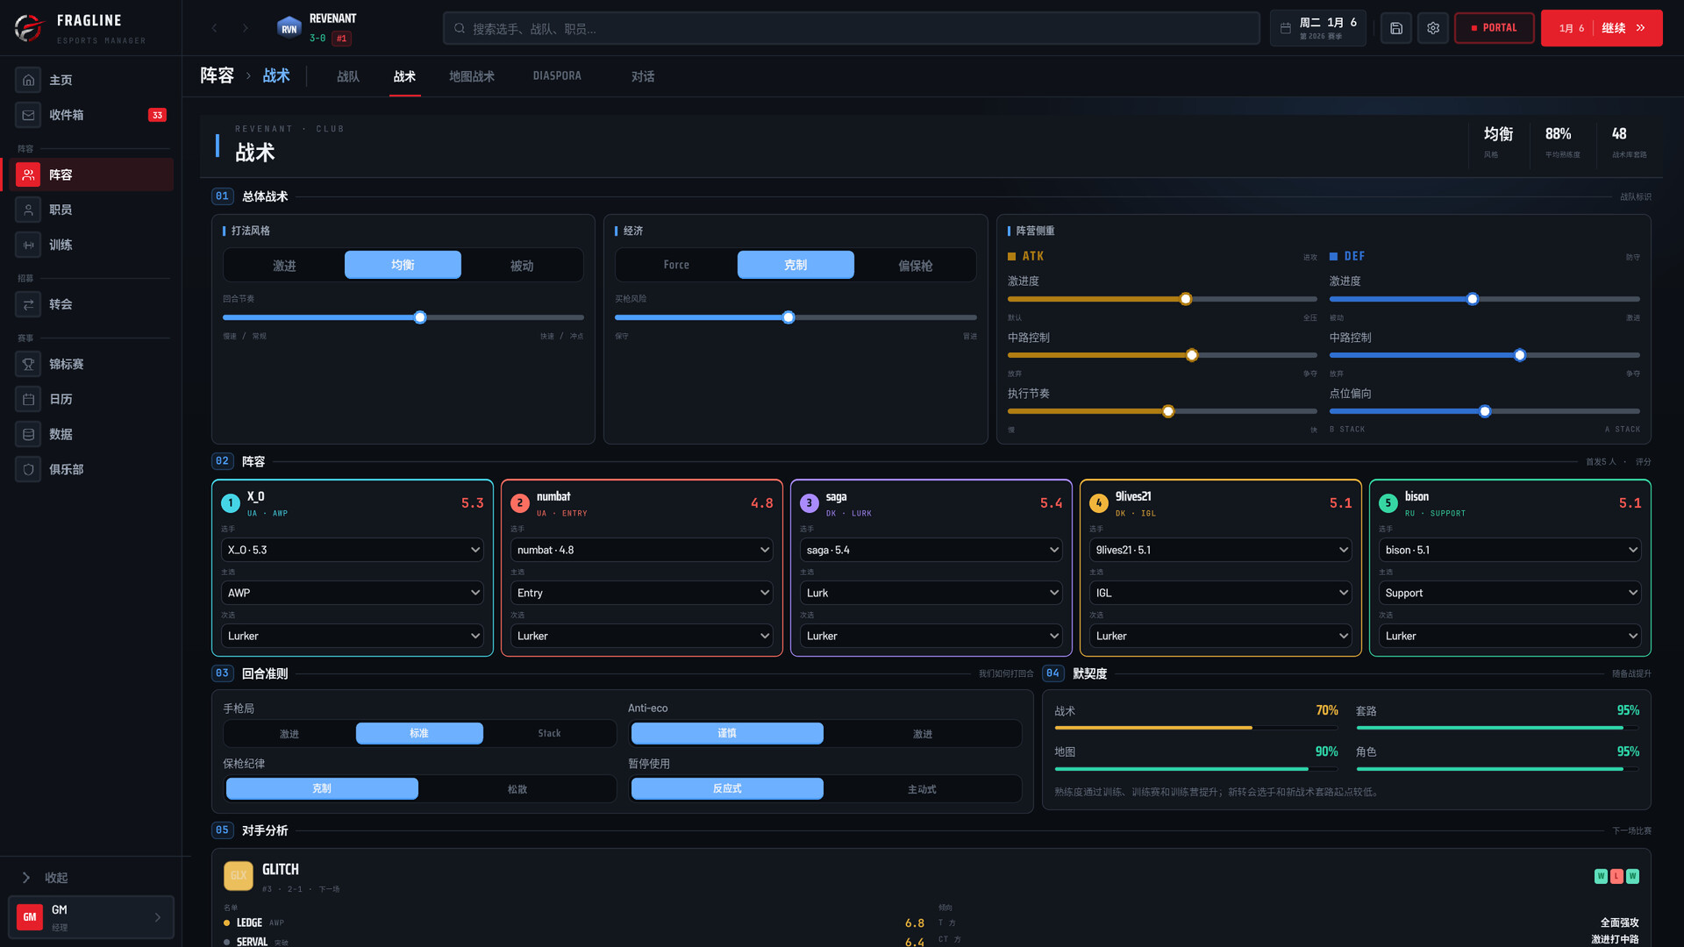Click the search magnifier icon
Viewport: 1684px width, 947px height.
pyautogui.click(x=460, y=28)
